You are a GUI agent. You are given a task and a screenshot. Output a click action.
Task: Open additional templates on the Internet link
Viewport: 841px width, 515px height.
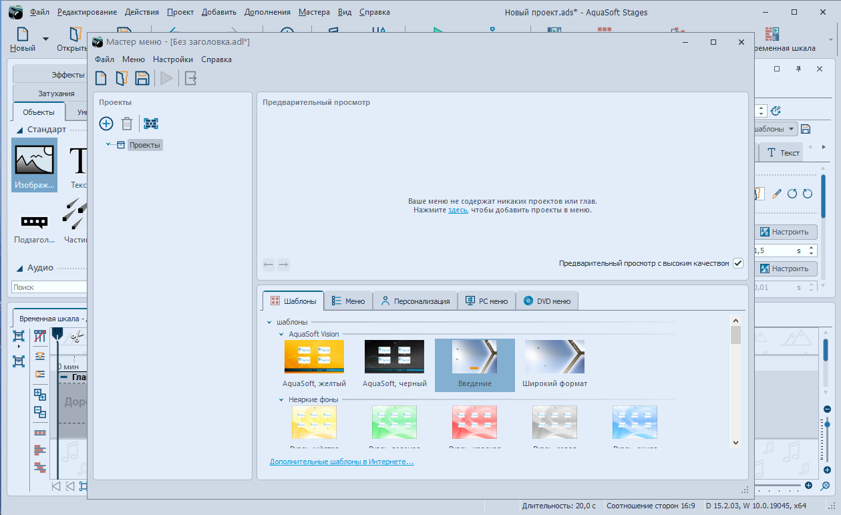click(342, 462)
